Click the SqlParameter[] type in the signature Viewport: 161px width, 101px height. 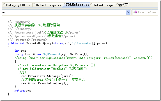point(83,44)
